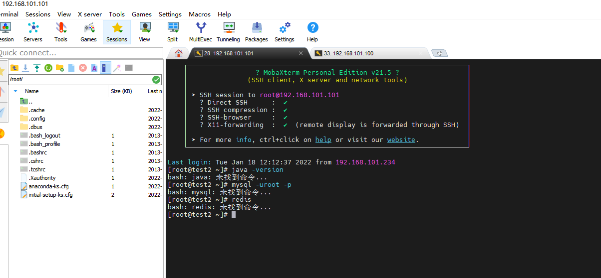Create a new file in SFTP browser

pos(71,68)
